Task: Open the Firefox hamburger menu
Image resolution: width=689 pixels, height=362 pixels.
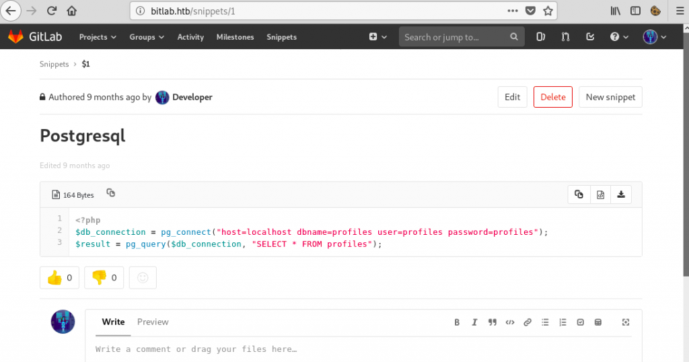Action: pos(680,11)
